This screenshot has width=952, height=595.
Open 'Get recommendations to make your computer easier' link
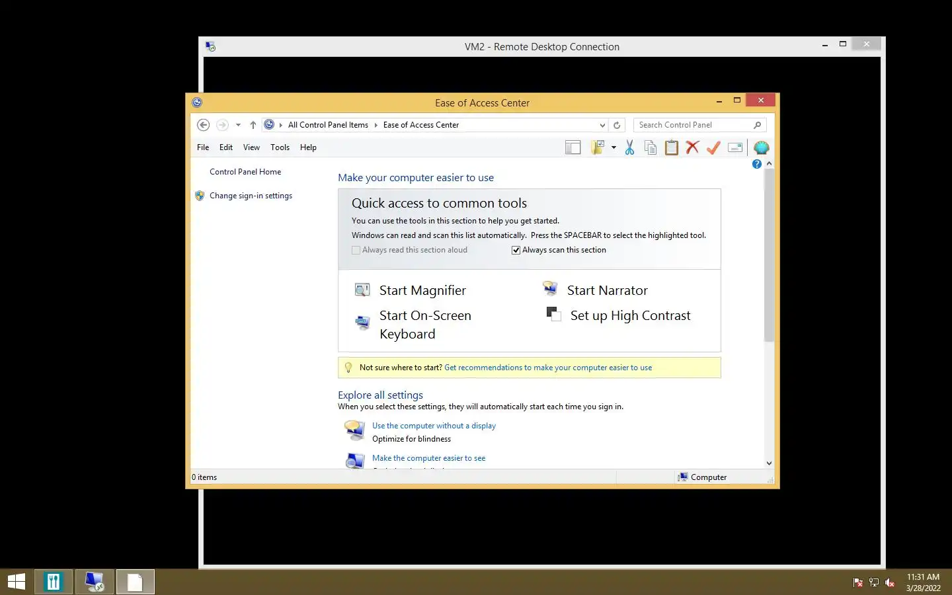pos(548,368)
